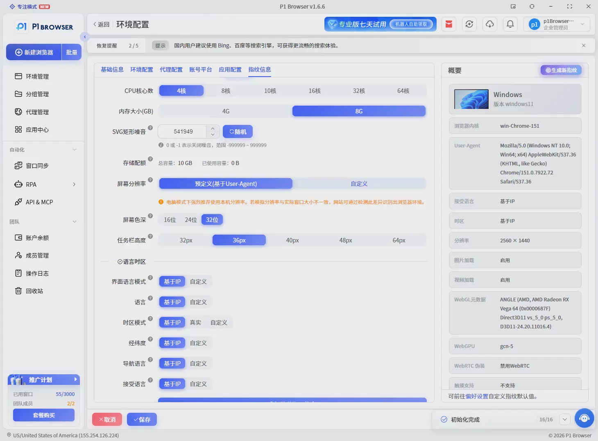598x441 pixels.
Task: Select 8核 CPU core count
Action: (x=226, y=90)
